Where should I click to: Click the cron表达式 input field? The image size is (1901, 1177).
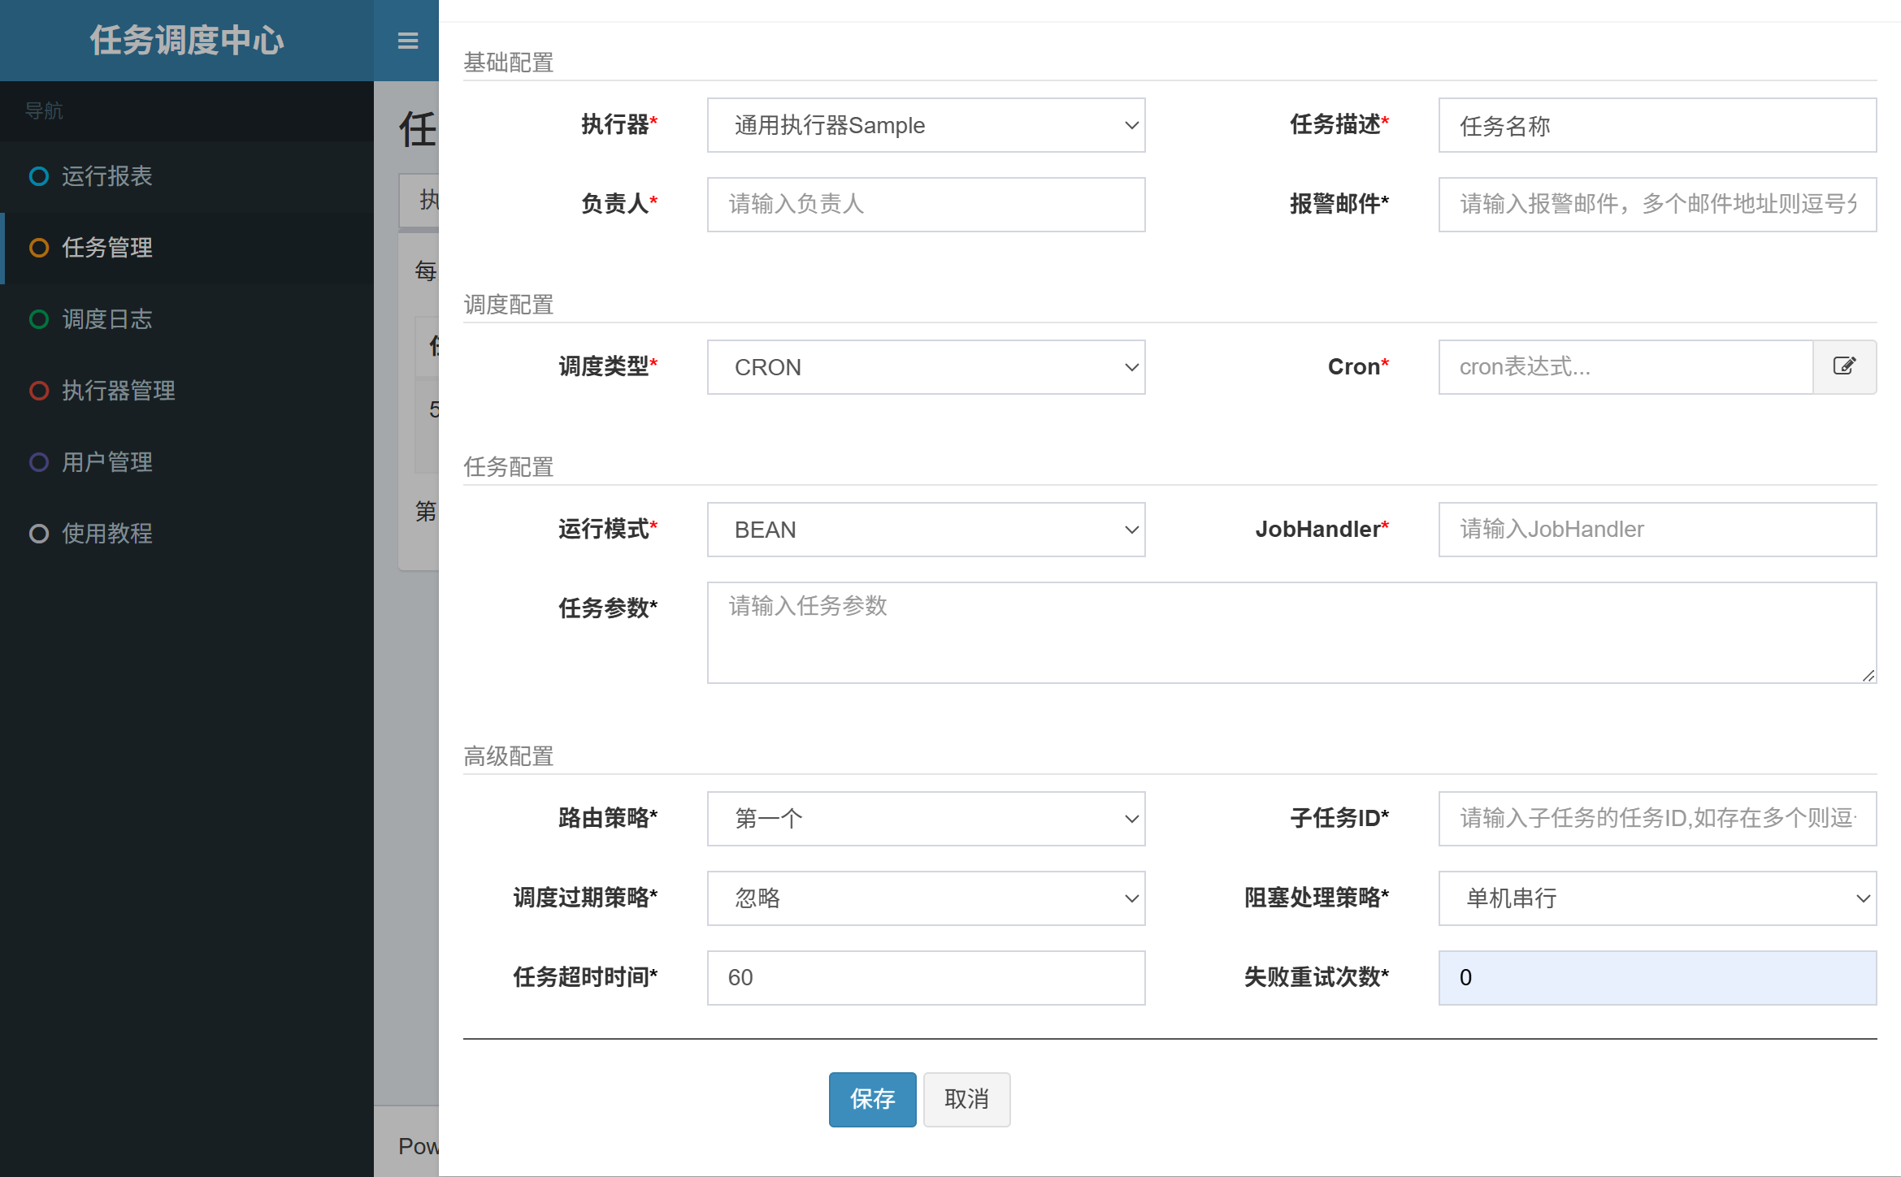tap(1625, 367)
